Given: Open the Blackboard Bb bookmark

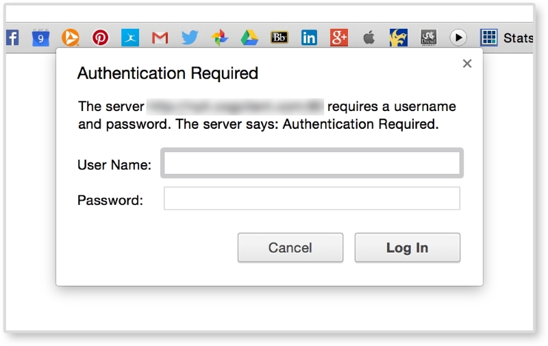Looking at the screenshot, I should tap(279, 38).
